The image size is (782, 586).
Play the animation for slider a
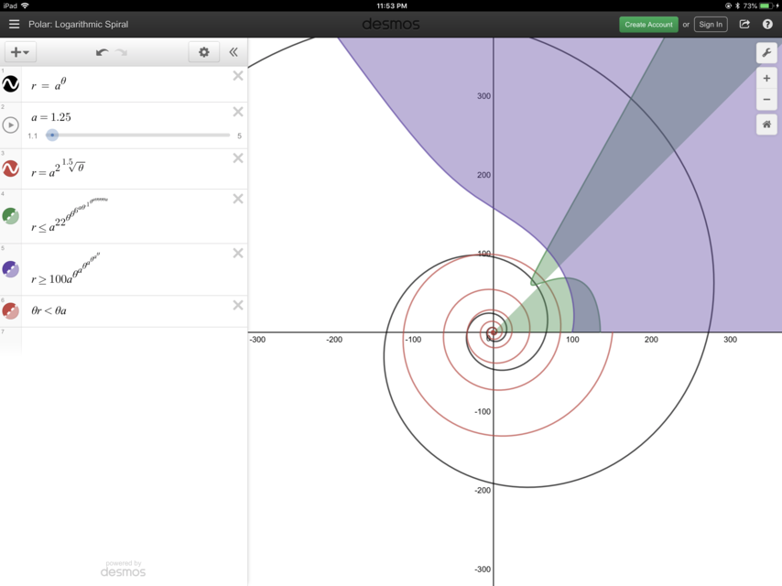(x=11, y=125)
